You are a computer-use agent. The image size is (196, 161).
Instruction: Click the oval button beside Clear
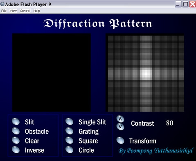(16, 140)
